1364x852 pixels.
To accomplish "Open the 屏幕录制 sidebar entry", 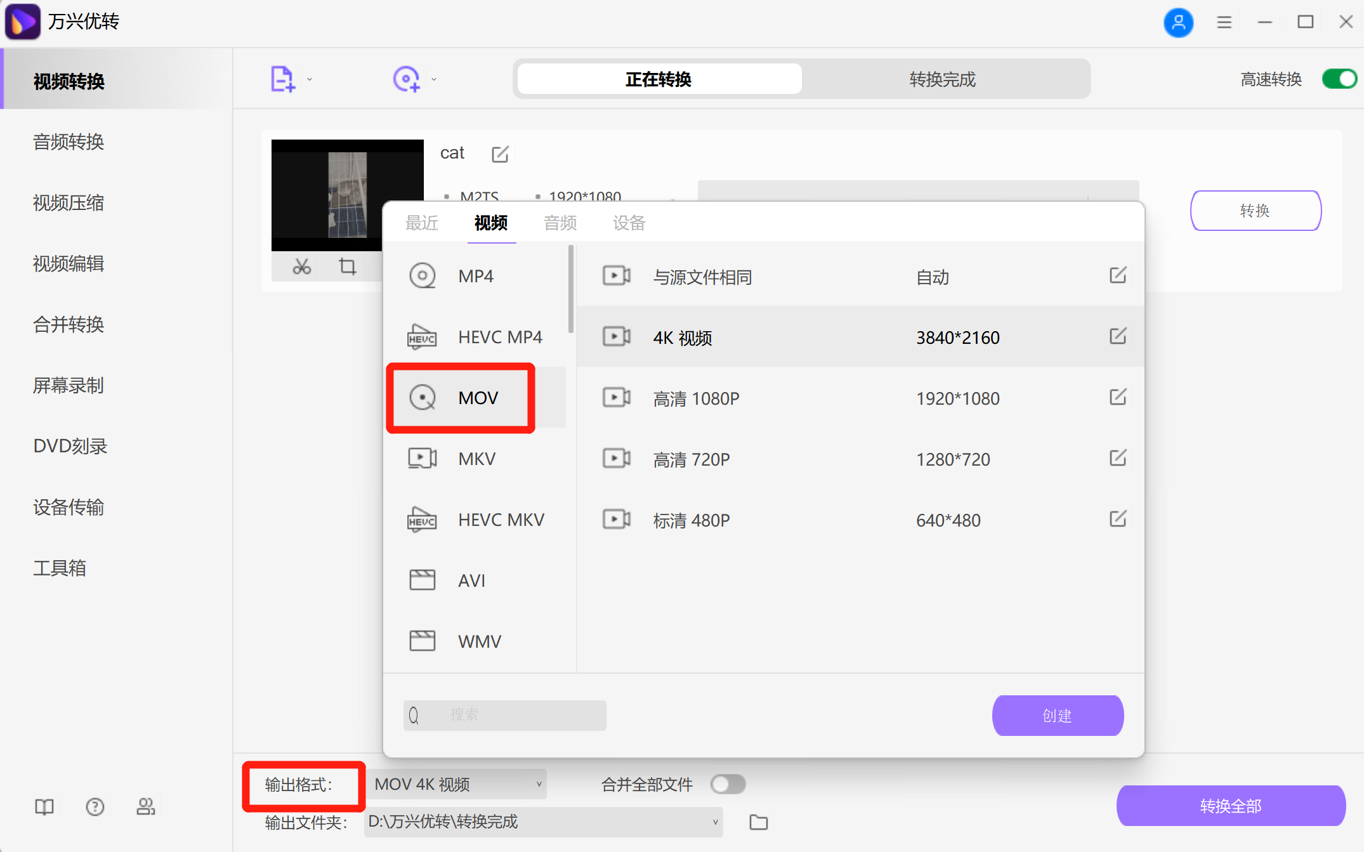I will tap(68, 386).
